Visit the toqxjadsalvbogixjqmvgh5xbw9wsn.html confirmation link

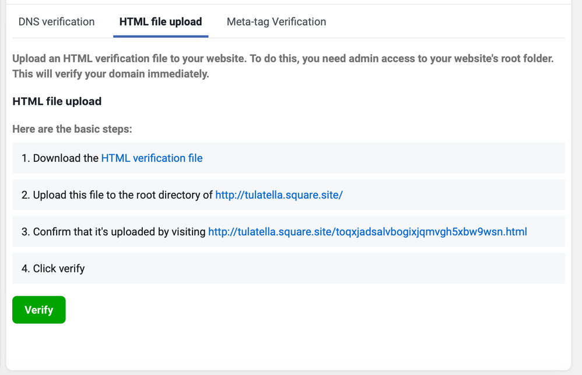[x=367, y=231]
